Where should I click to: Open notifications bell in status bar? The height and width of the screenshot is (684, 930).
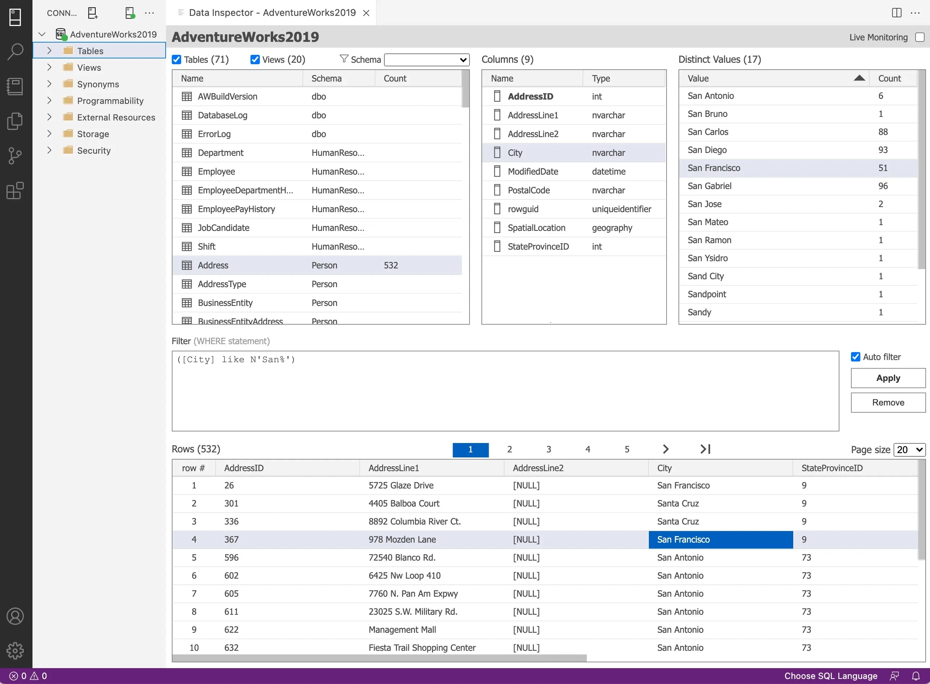(x=916, y=676)
